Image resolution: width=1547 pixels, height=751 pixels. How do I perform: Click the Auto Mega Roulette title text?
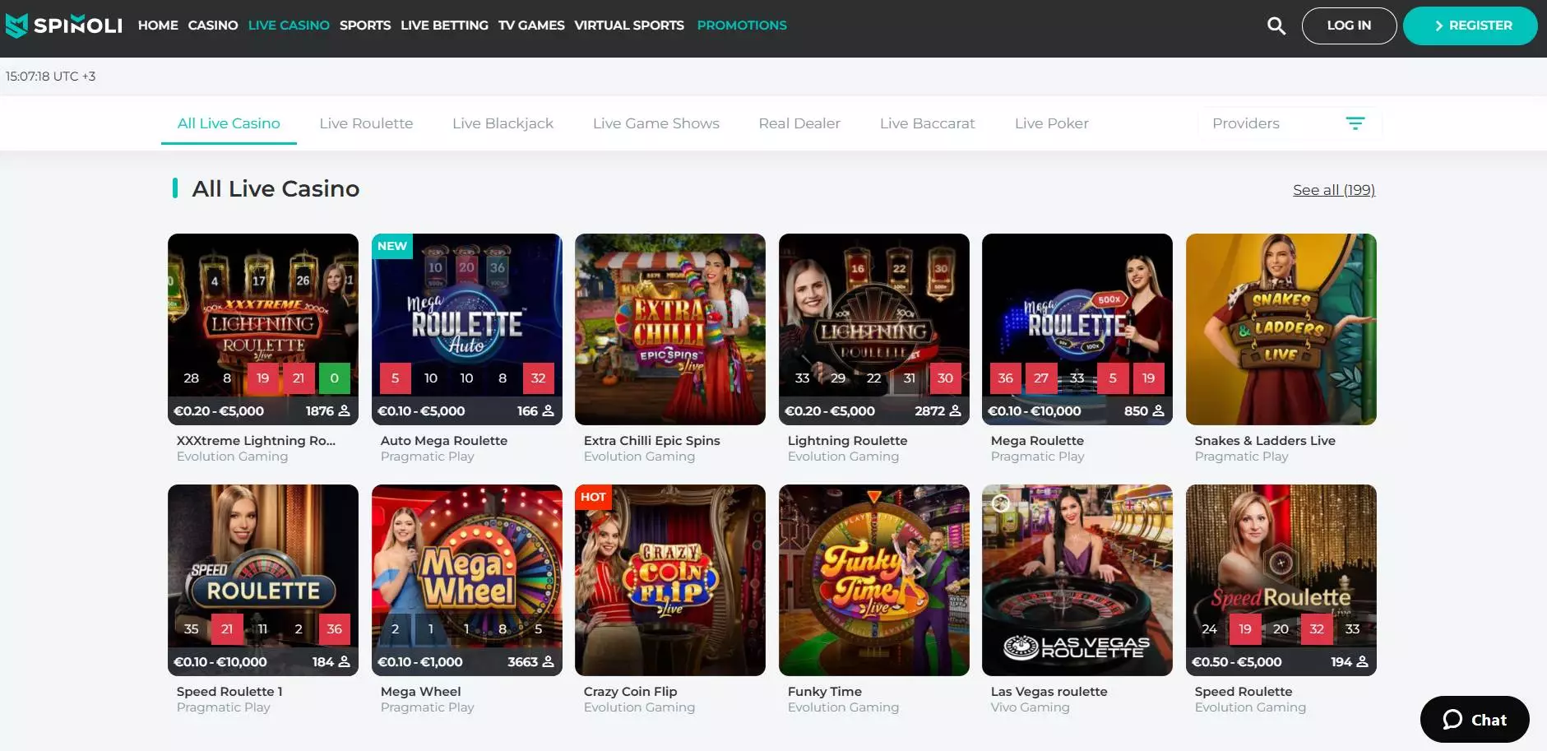coord(444,441)
